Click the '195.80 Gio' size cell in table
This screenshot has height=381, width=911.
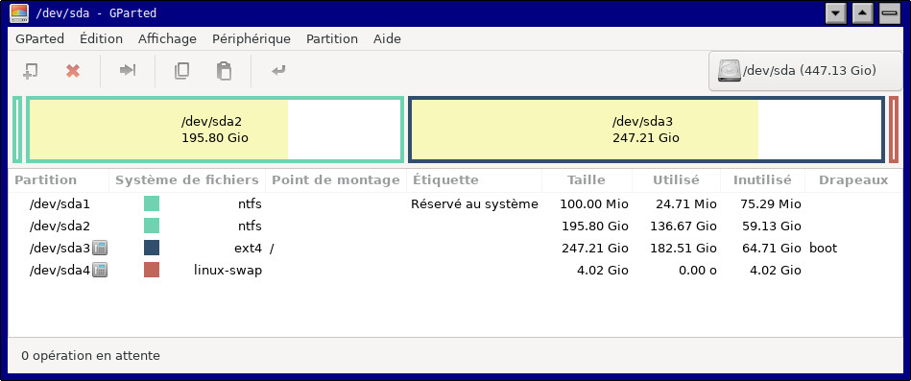[x=595, y=226]
